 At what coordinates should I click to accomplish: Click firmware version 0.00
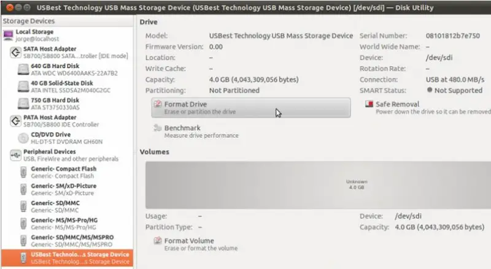point(216,47)
